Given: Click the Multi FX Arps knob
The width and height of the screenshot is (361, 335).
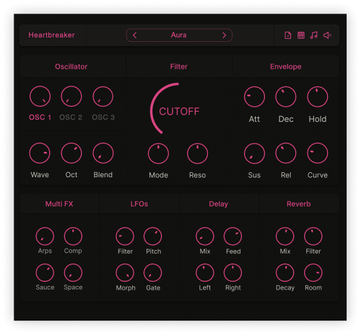Looking at the screenshot, I should point(45,236).
